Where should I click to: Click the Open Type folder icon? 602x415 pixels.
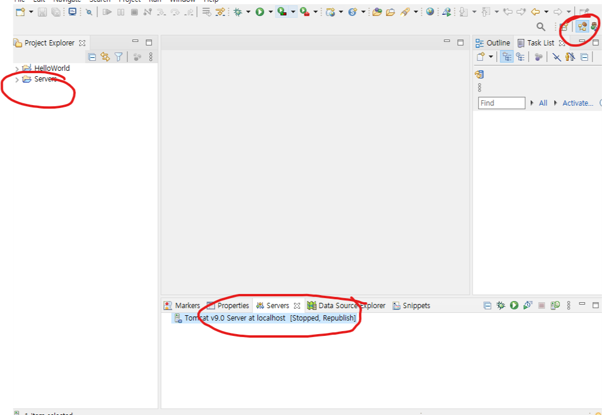[377, 12]
